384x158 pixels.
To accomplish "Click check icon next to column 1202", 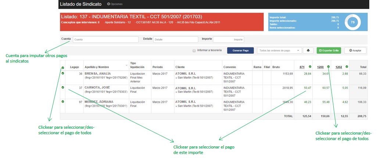I will click(x=347, y=67).
